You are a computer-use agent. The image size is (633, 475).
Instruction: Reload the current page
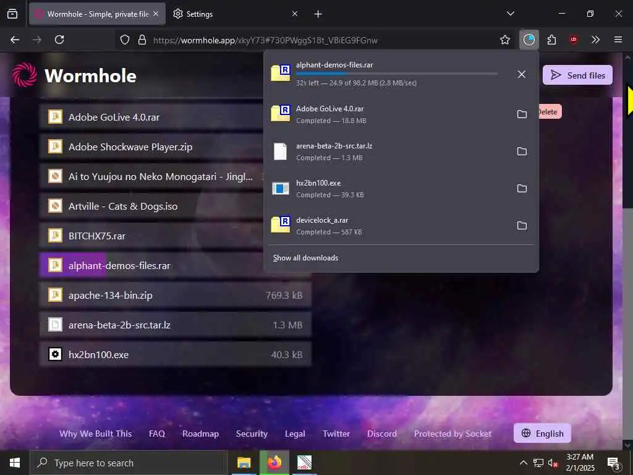point(59,40)
